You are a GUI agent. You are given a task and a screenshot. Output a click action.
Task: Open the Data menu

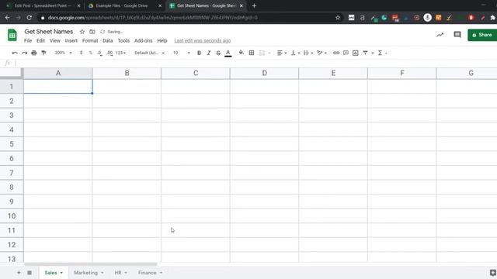[108, 40]
